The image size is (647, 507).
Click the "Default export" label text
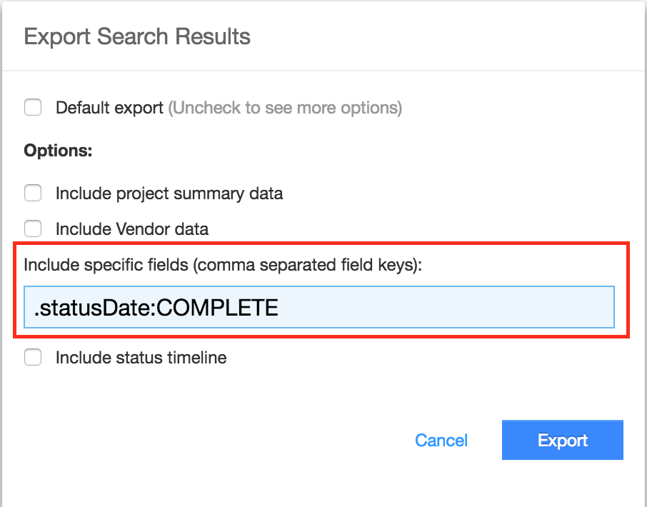110,109
